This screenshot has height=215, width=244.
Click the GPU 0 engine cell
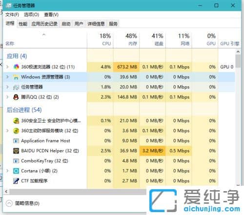click(x=227, y=67)
